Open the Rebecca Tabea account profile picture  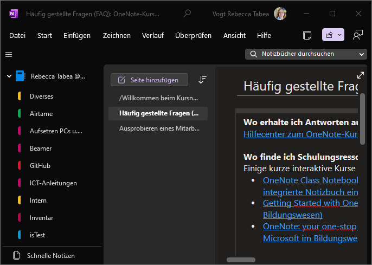pyautogui.click(x=280, y=14)
